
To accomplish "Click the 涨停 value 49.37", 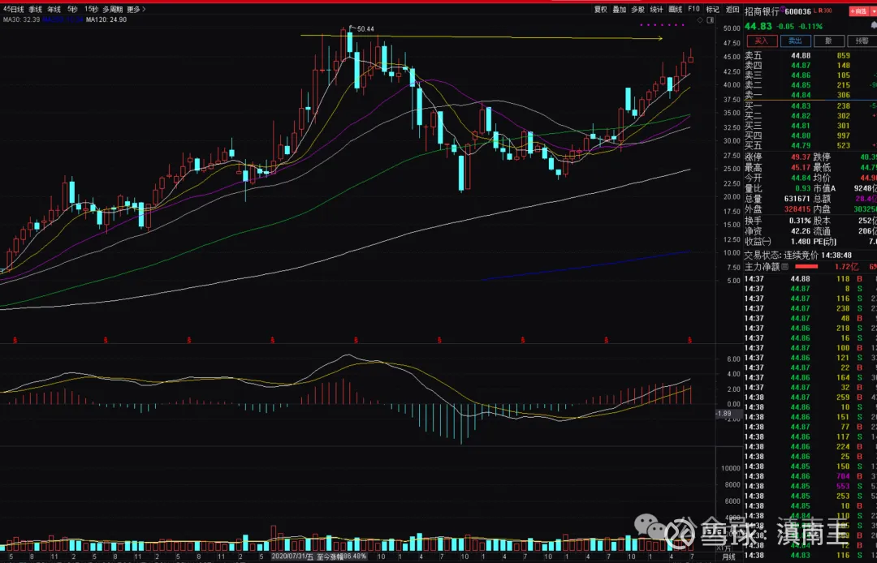I will click(x=801, y=157).
